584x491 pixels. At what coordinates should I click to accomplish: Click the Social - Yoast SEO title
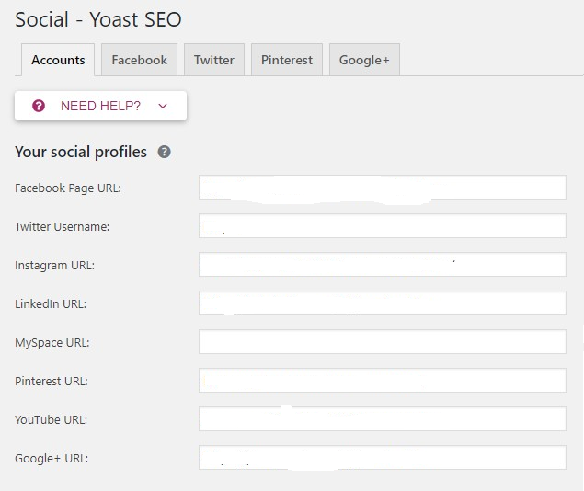pyautogui.click(x=98, y=19)
